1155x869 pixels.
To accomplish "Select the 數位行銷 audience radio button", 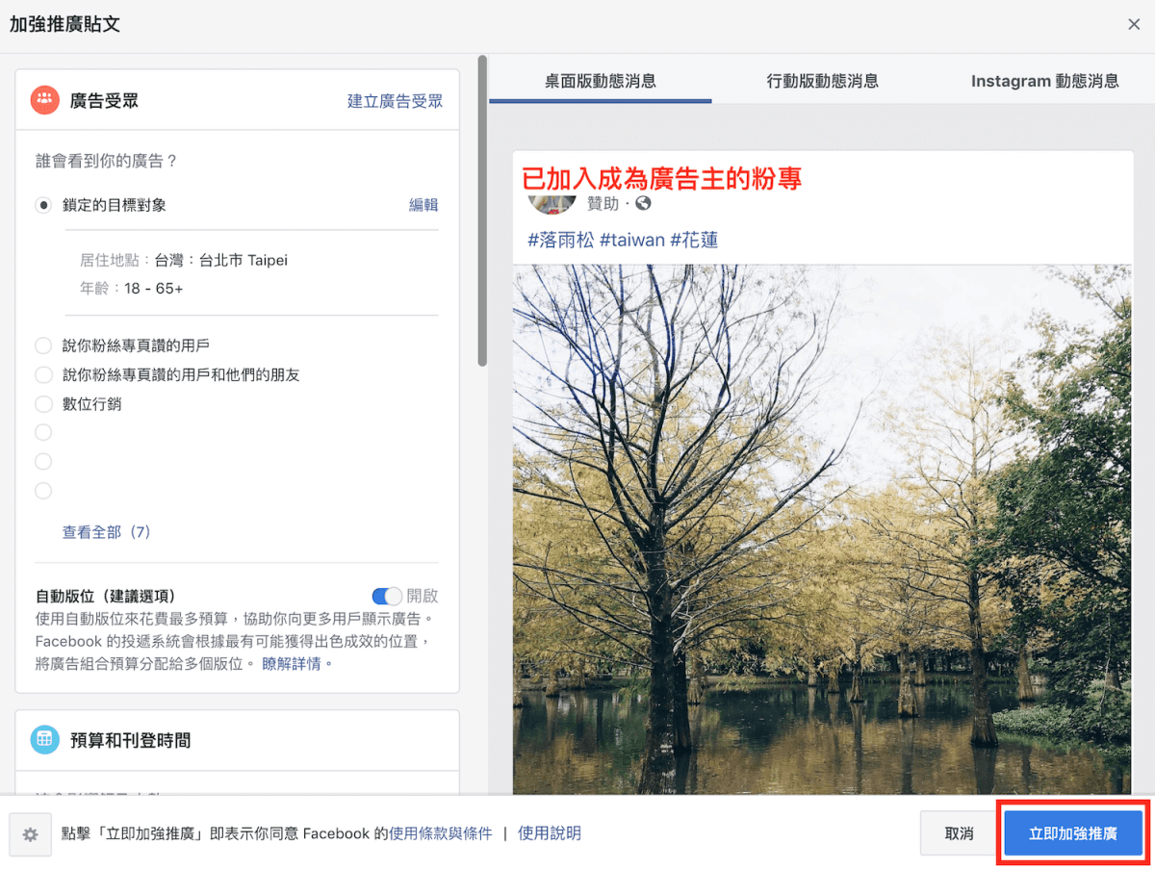I will [x=43, y=404].
